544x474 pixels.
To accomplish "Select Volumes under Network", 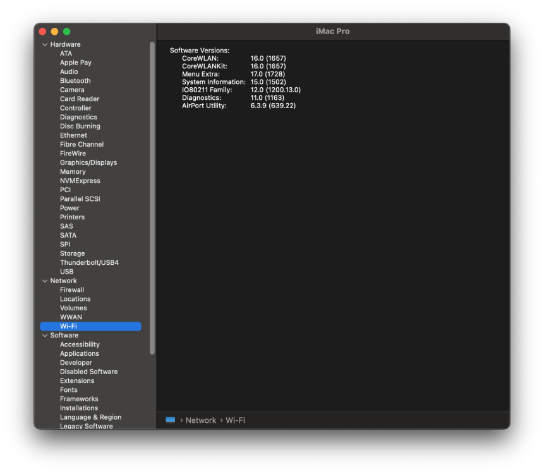I will (73, 308).
